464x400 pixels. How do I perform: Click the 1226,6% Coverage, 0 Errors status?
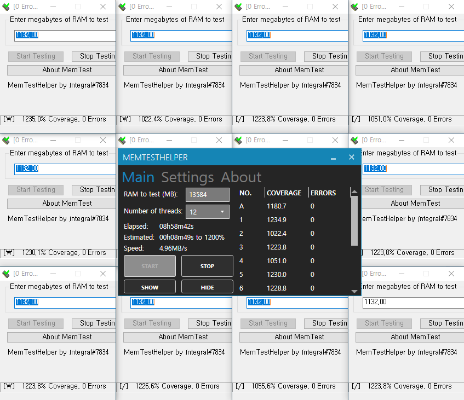click(x=177, y=386)
